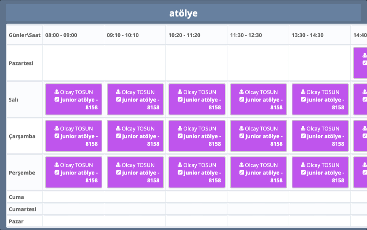Select Perşembe 08:00 - 09:00 lesson block

tap(73, 173)
